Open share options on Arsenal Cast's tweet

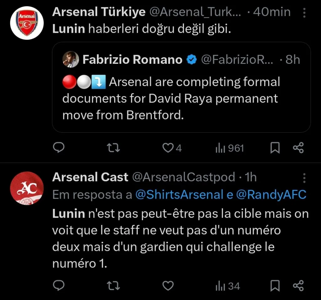point(298,285)
